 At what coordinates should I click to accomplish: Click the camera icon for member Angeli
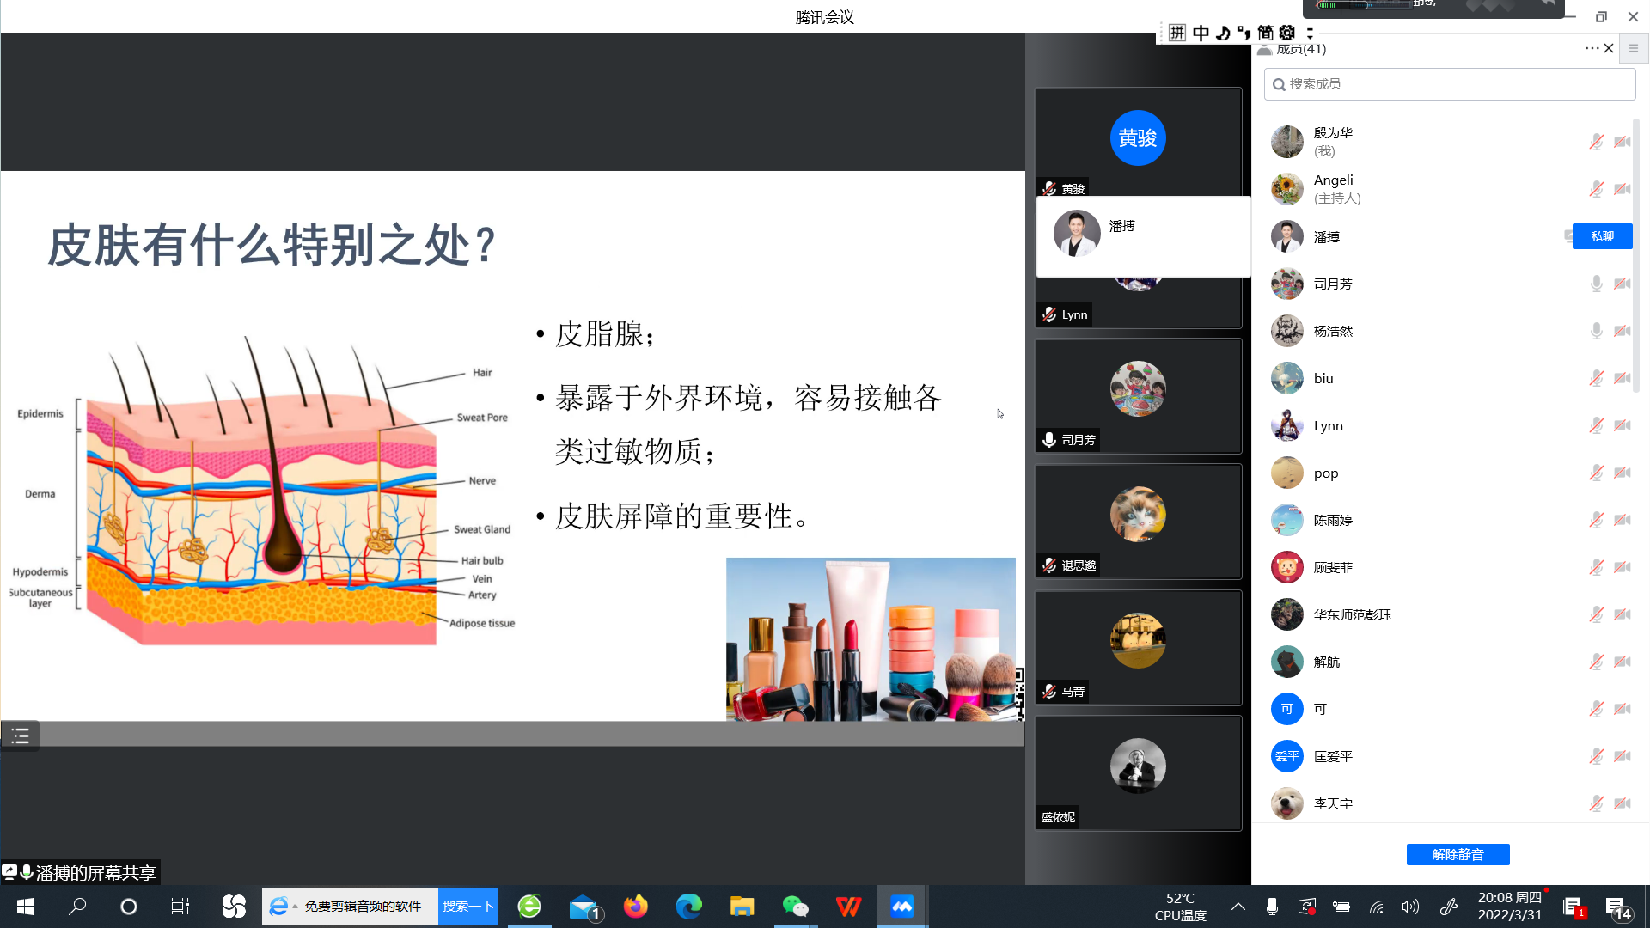1622,189
